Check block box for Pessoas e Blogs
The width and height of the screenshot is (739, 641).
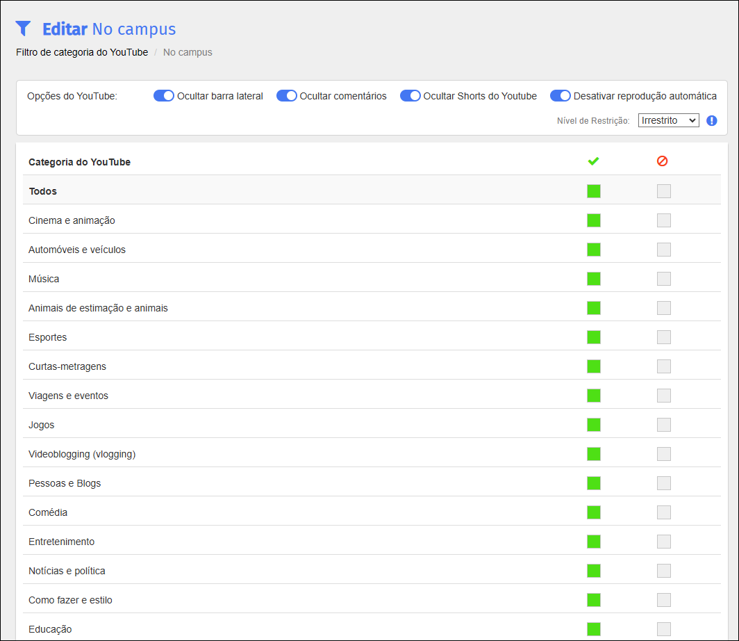click(x=663, y=483)
